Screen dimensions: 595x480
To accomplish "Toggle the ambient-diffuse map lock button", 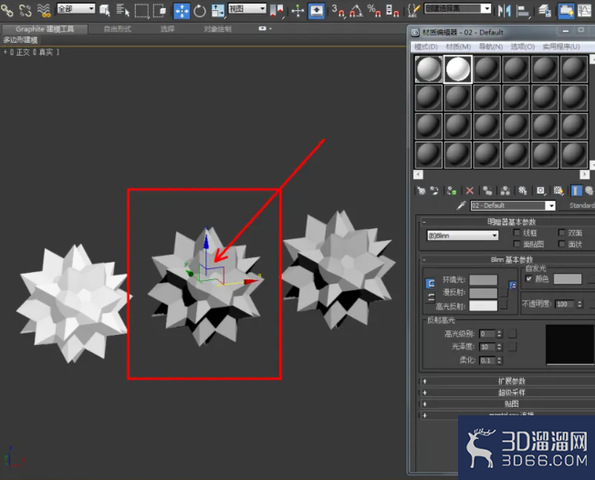I will pyautogui.click(x=512, y=286).
